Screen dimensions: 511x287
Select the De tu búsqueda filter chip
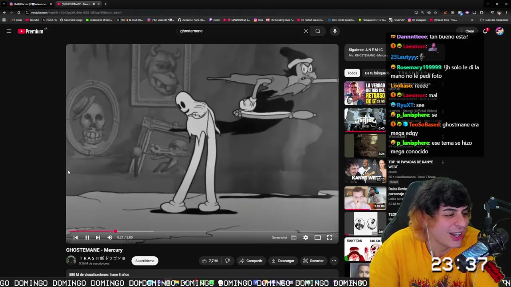coord(376,73)
